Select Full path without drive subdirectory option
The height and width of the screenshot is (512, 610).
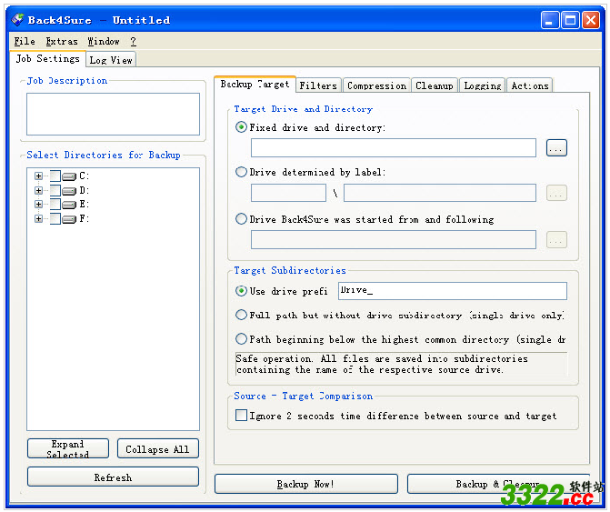coord(241,315)
